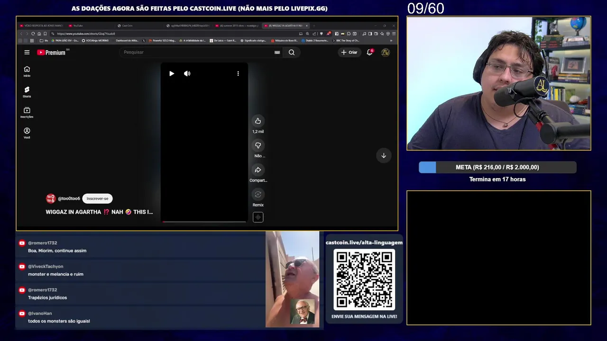Open YouTube notifications bell

click(x=369, y=52)
